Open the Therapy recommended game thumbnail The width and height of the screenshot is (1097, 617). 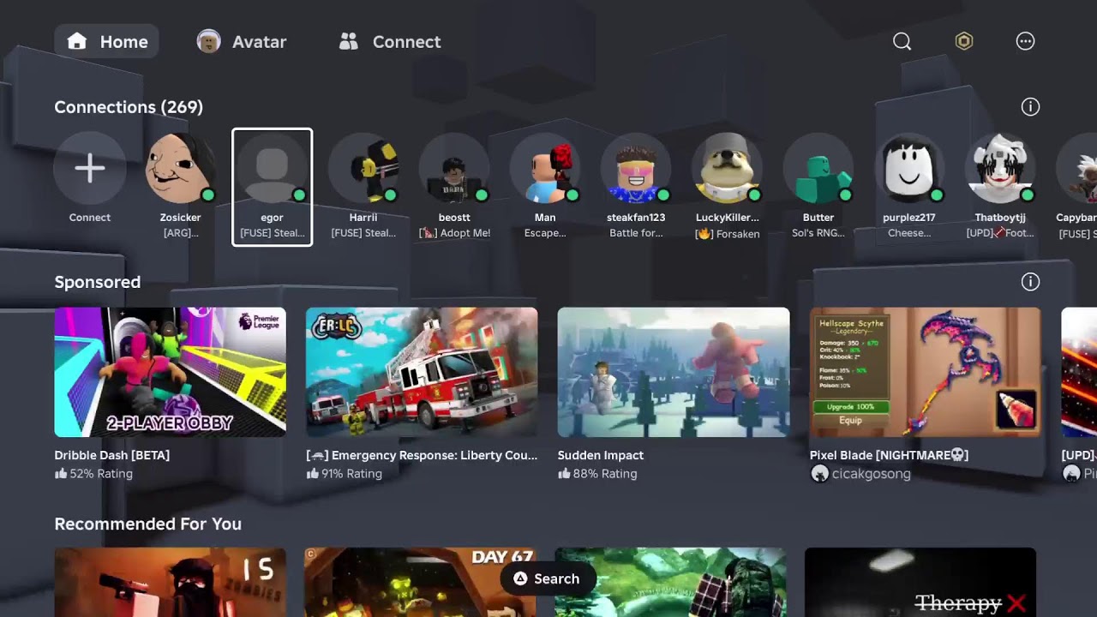[x=920, y=582]
